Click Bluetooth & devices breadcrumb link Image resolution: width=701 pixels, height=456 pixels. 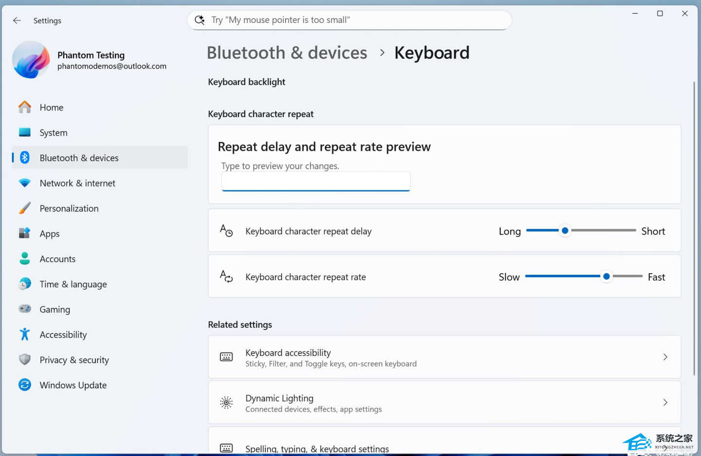click(x=287, y=53)
